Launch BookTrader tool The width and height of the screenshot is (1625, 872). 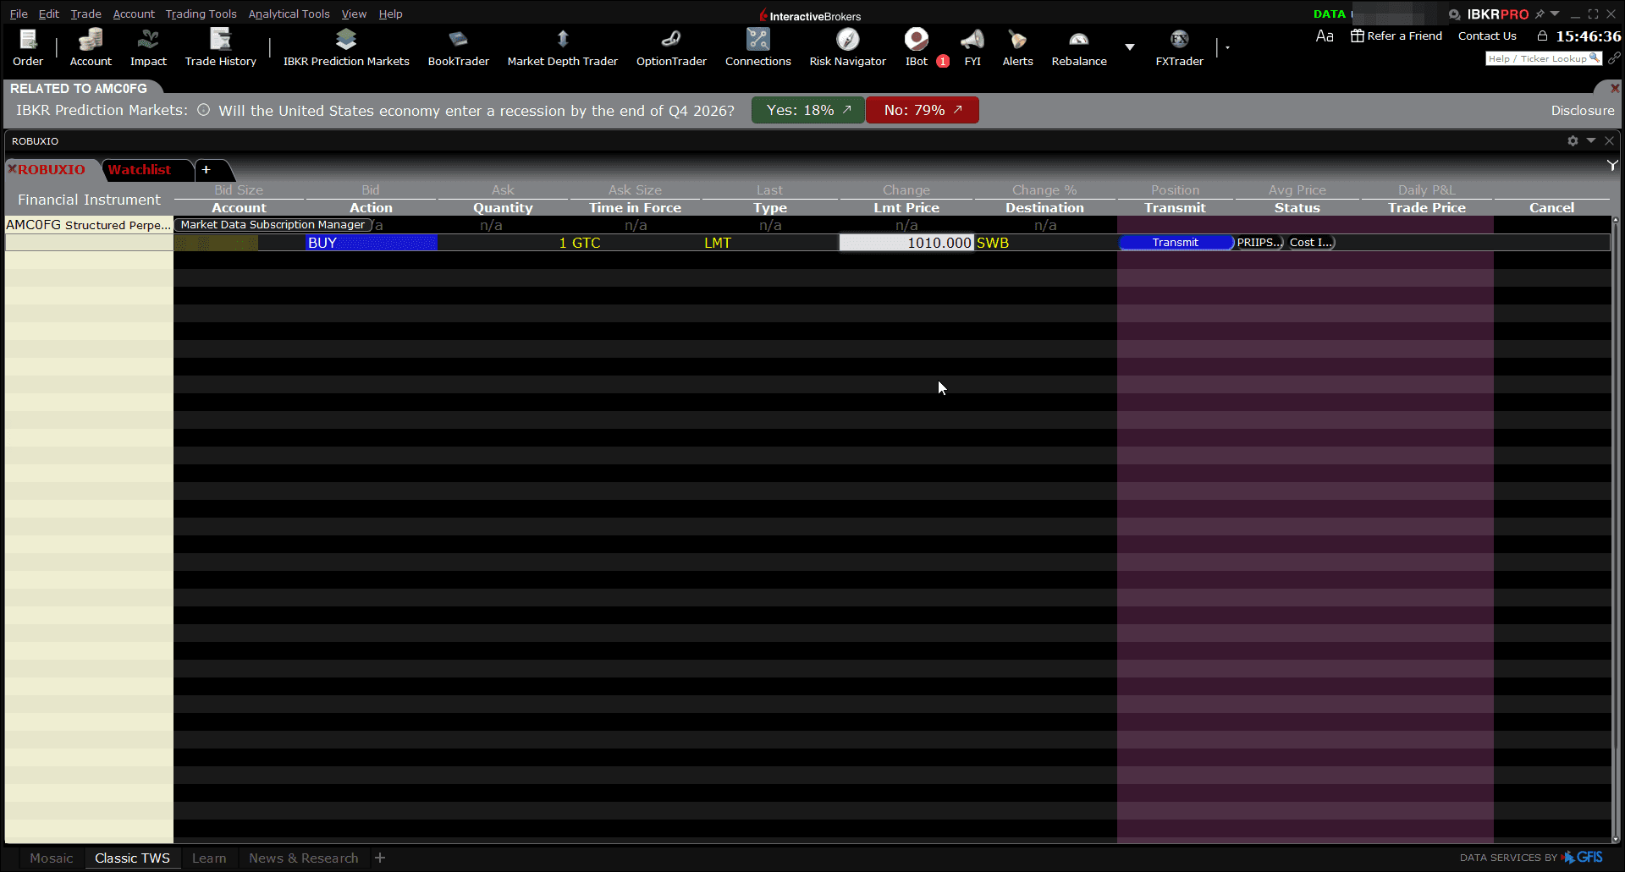point(458,48)
